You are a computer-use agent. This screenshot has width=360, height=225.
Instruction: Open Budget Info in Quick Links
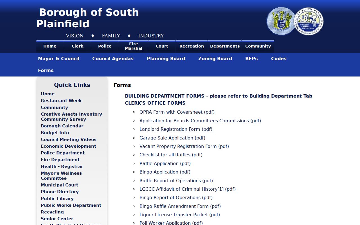point(55,133)
